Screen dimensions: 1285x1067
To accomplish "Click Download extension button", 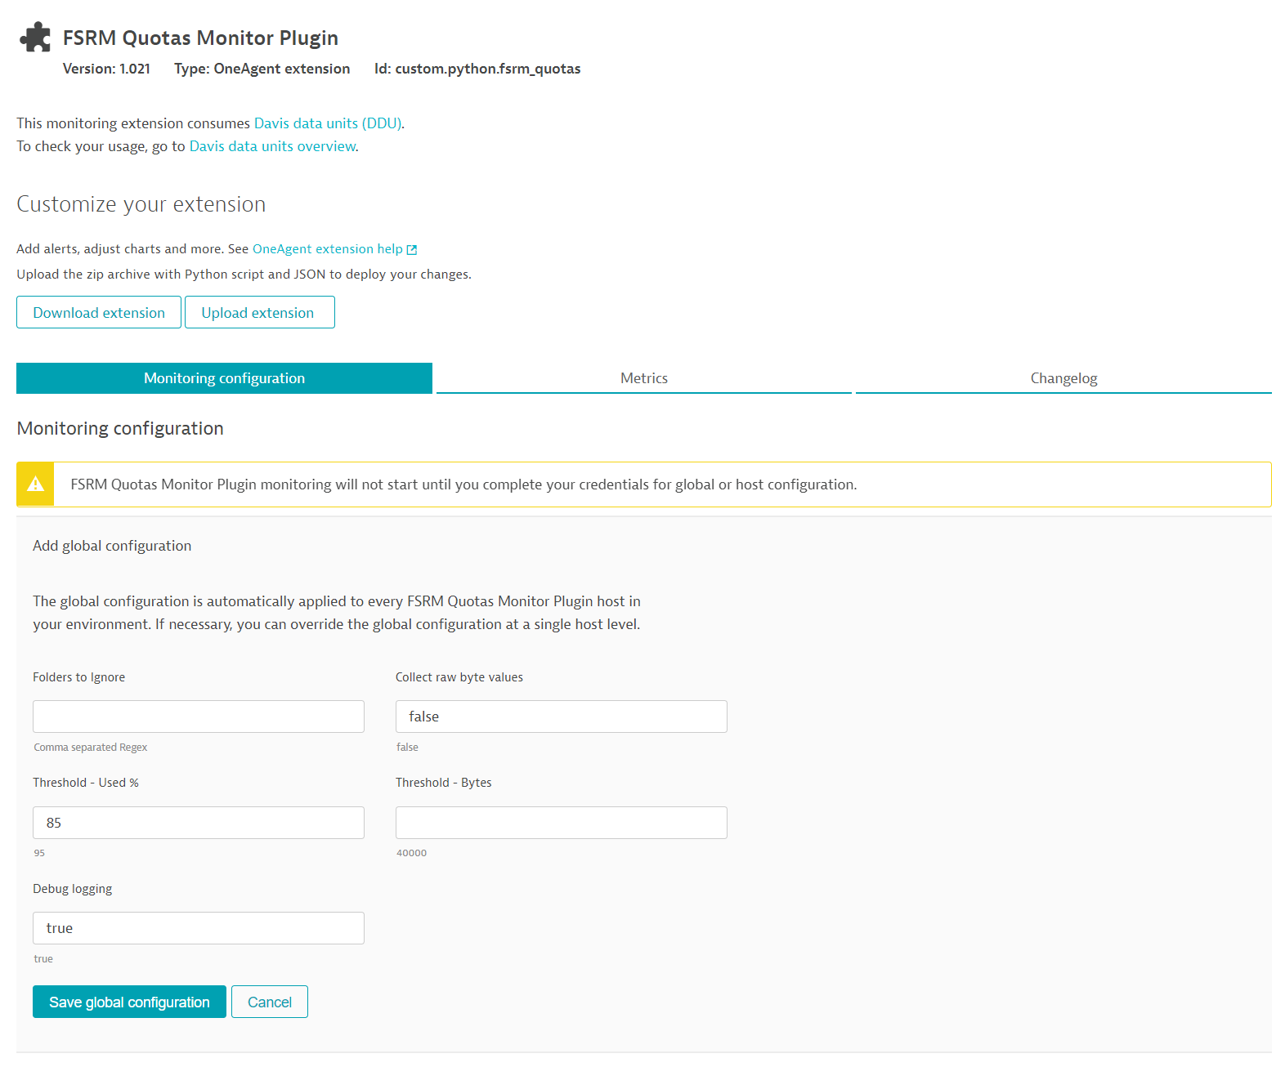I will coord(99,312).
